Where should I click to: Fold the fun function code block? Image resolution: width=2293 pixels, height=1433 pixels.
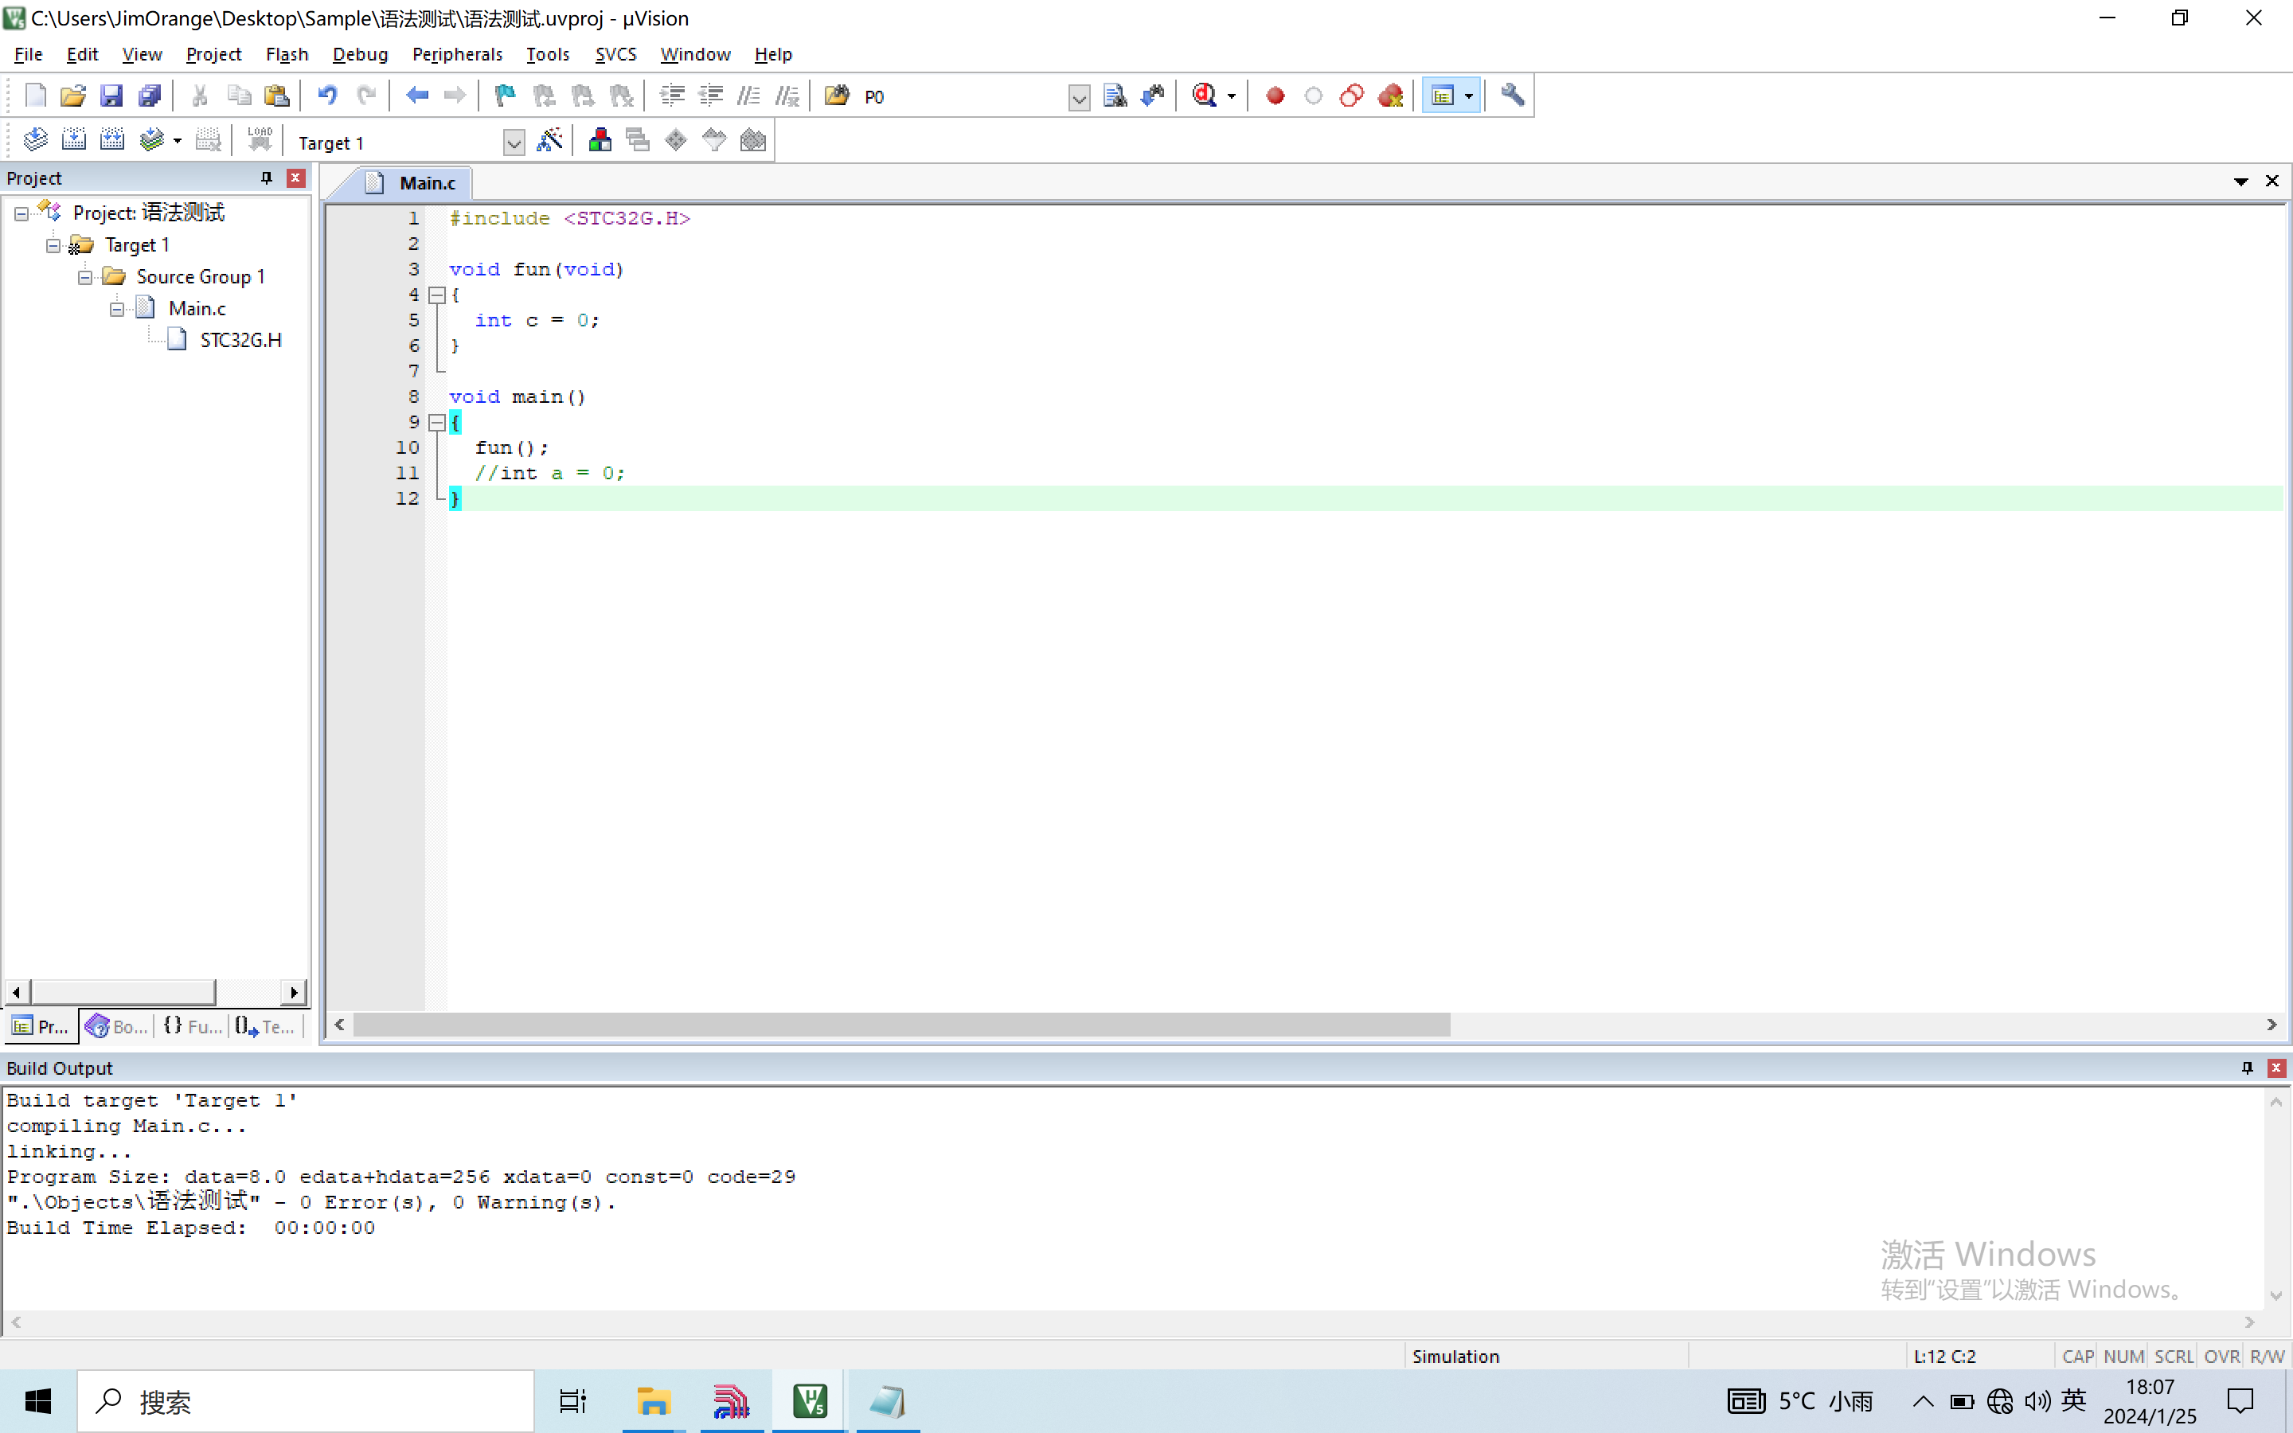[x=437, y=295]
